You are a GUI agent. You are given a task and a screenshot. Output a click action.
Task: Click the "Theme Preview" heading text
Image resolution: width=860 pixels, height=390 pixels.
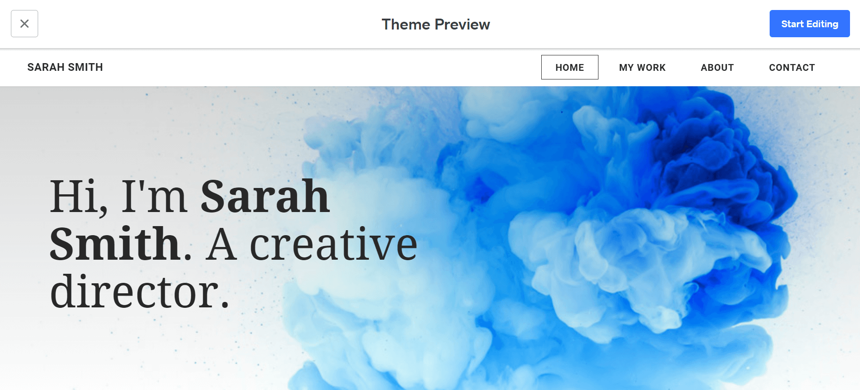435,24
